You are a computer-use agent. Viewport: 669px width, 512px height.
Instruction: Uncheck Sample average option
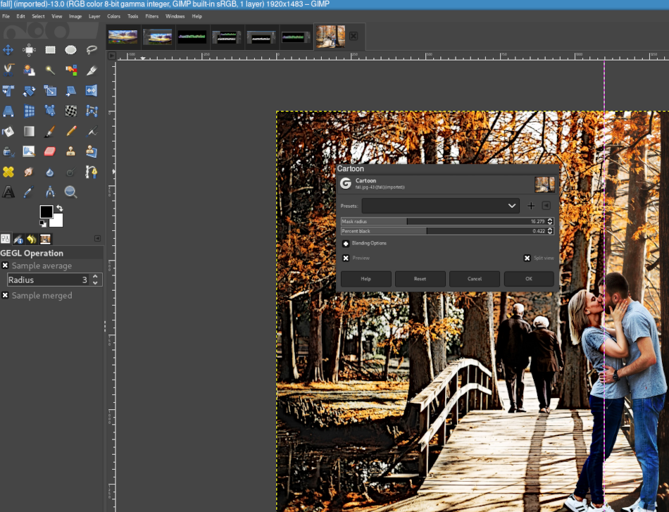(x=5, y=266)
